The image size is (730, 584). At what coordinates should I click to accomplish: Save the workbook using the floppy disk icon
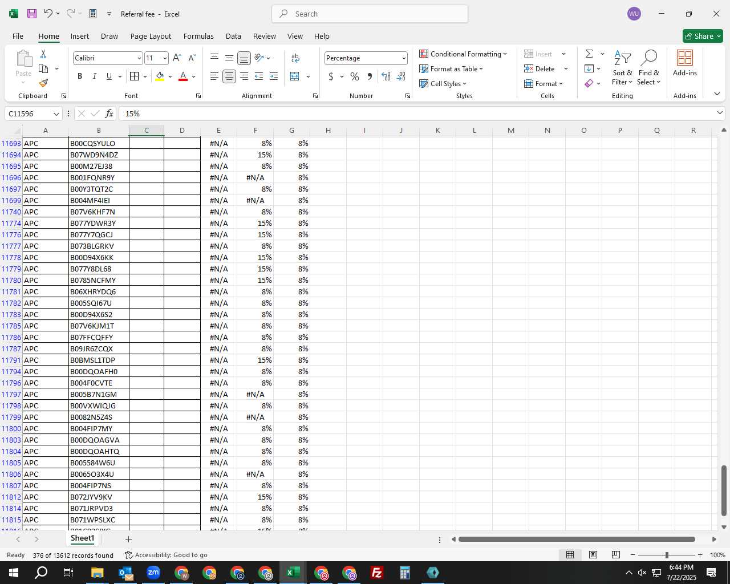32,14
